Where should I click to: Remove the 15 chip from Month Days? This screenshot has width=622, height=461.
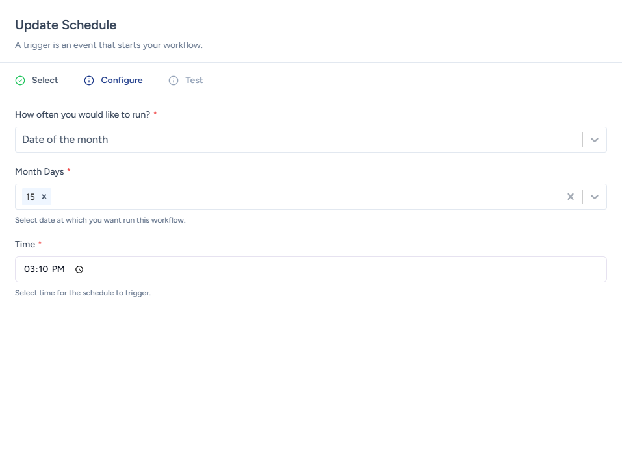[x=44, y=197]
